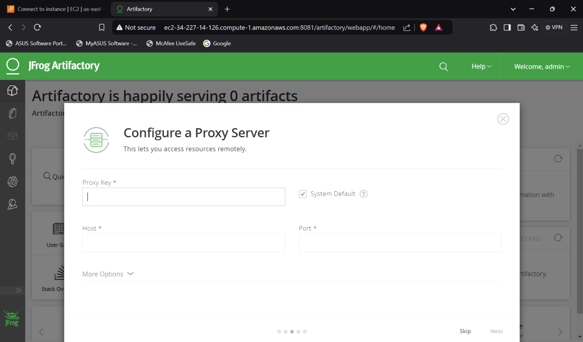This screenshot has height=342, width=583.
Task: Open the ASUS Software Portal bookmark
Action: click(x=36, y=43)
